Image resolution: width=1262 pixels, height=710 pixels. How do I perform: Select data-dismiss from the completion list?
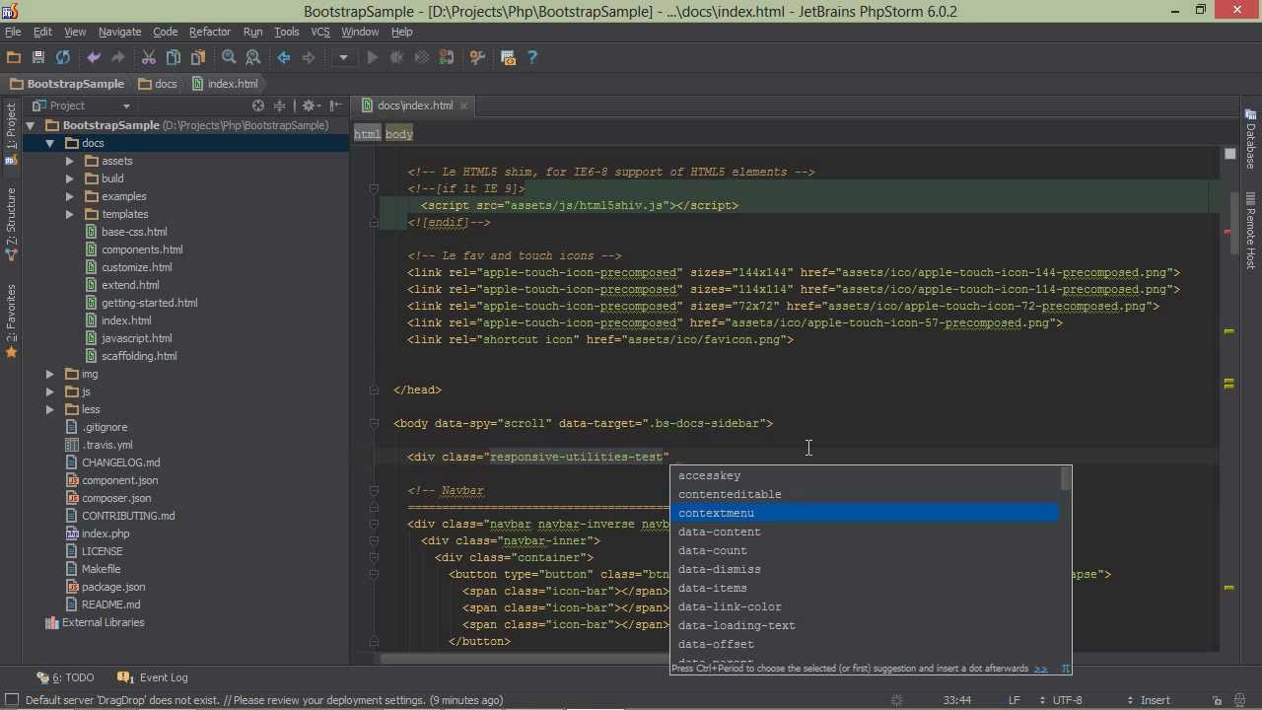[719, 569]
